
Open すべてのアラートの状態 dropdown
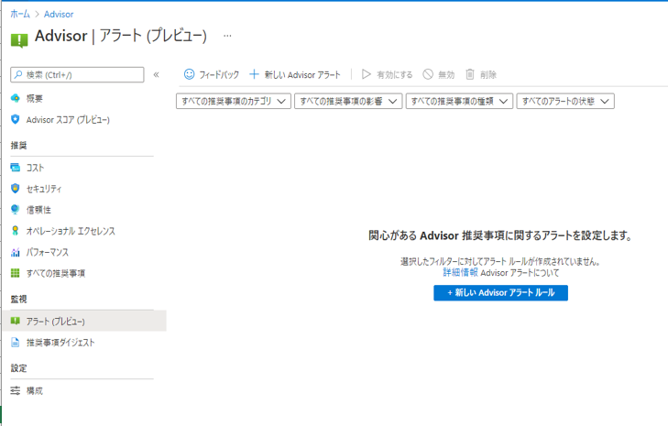pos(565,102)
